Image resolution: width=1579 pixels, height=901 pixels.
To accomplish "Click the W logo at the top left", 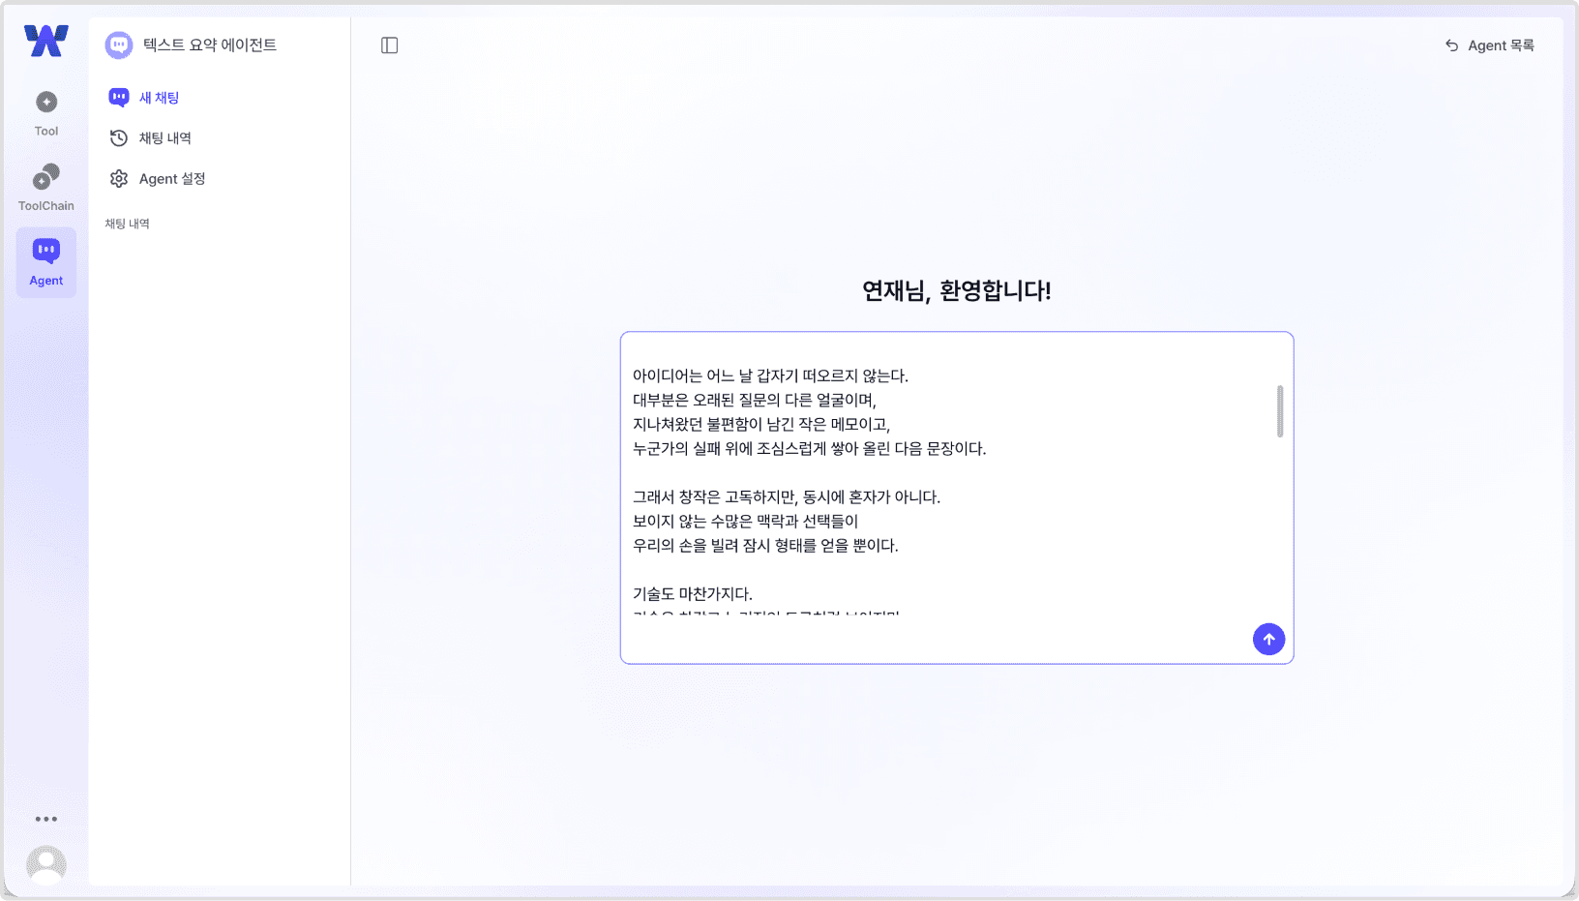I will (45, 41).
